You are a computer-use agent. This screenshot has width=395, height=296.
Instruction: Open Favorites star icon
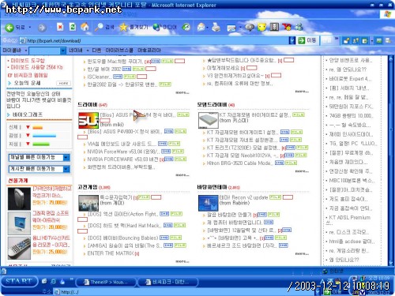[x=123, y=27]
